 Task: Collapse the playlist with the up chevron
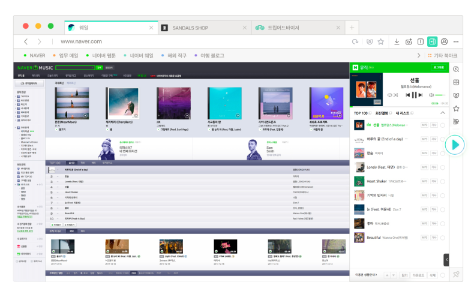(443, 113)
